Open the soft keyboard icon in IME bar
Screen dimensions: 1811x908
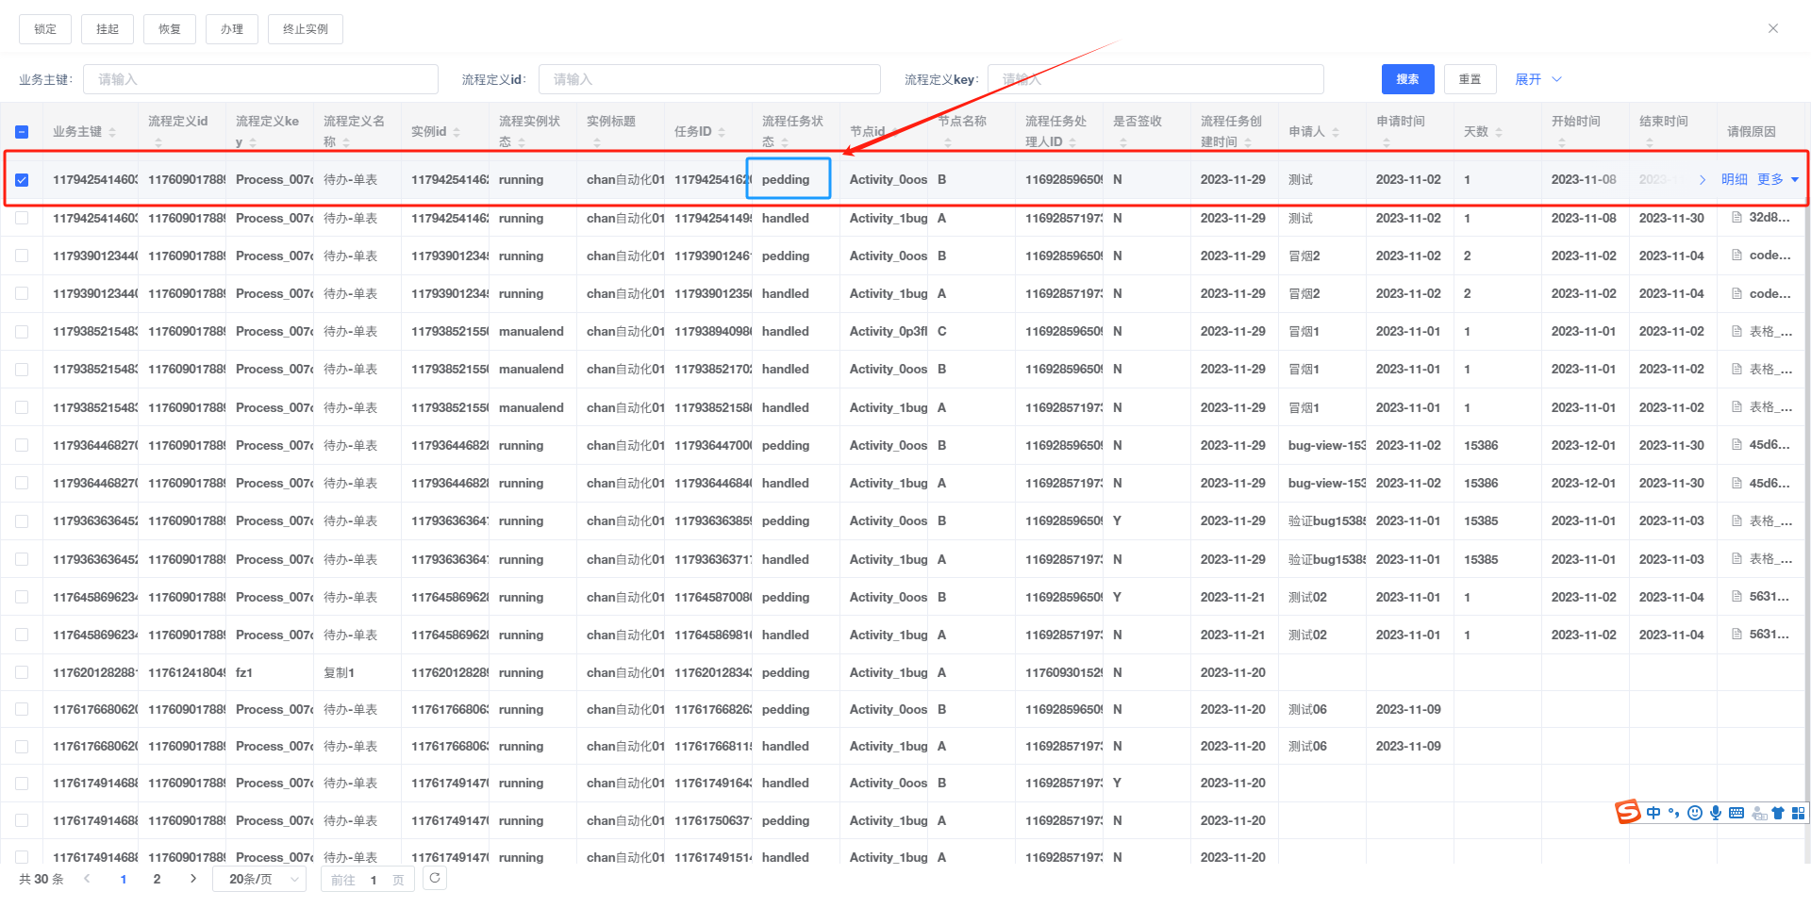[1736, 813]
